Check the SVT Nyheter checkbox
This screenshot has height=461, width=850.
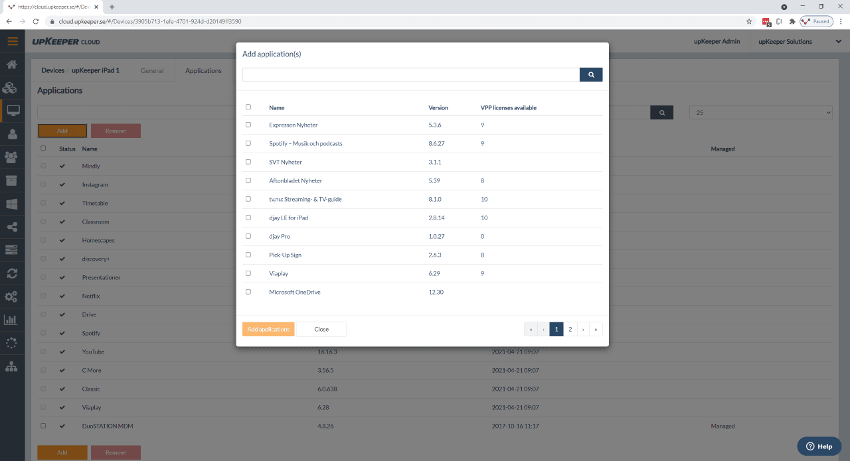pos(248,162)
